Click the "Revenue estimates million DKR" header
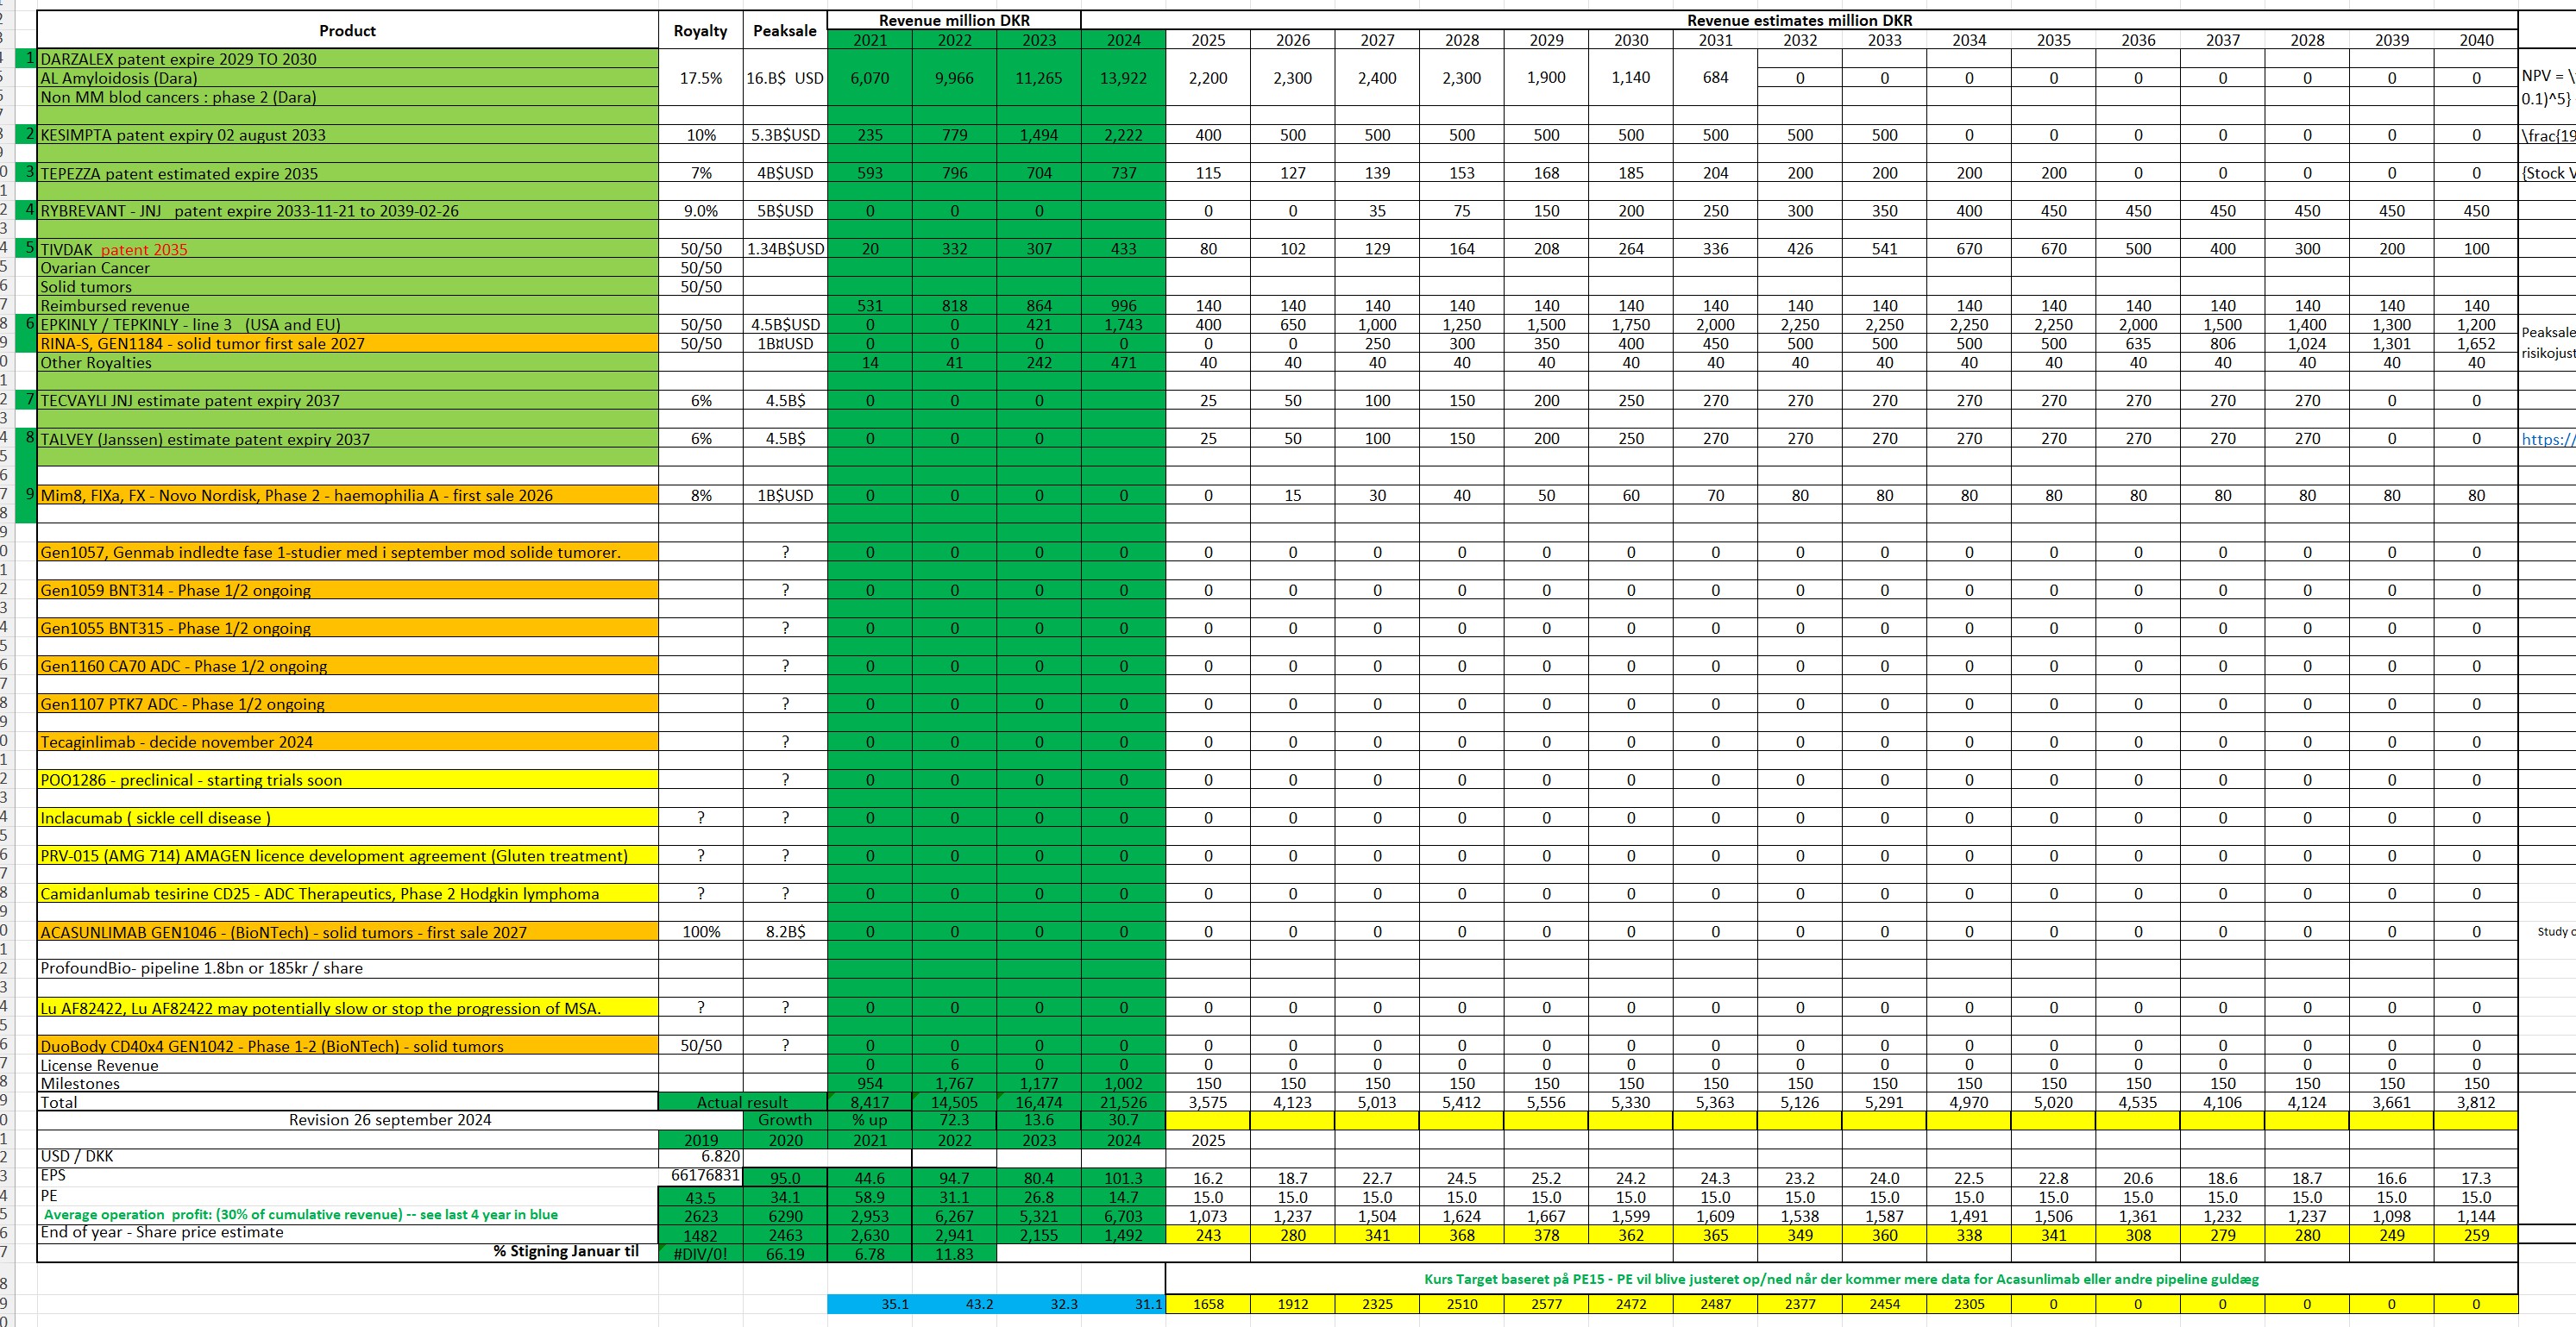Image resolution: width=2576 pixels, height=1327 pixels. coord(1799,20)
